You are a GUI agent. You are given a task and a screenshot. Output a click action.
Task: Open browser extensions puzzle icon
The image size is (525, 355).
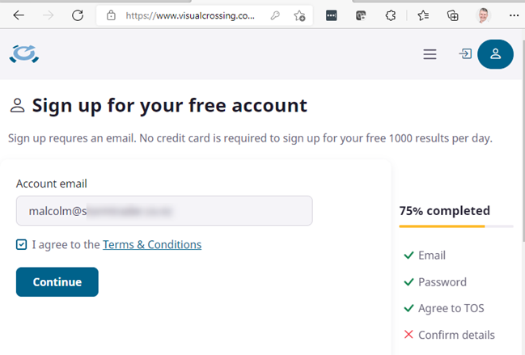pyautogui.click(x=392, y=15)
